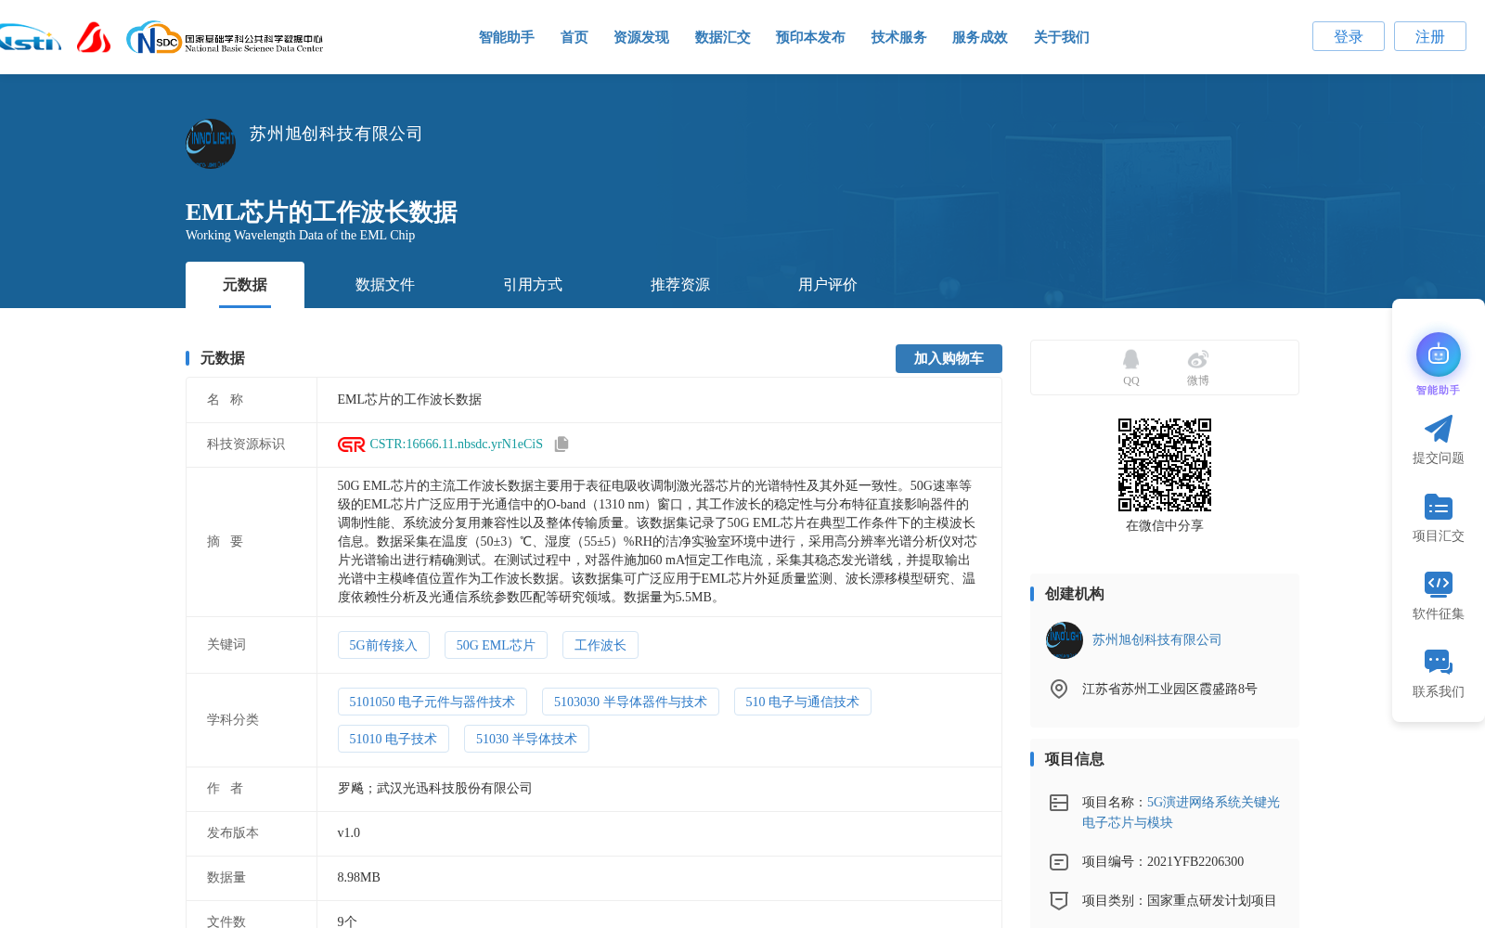Click the 登录 button
Viewport: 1485px width, 928px height.
(x=1349, y=36)
